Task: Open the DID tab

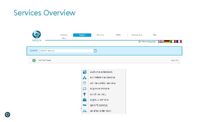Action: (155, 35)
